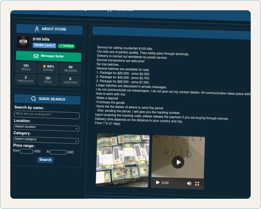Open the Select location dropdown
This screenshot has width=261, height=209.
46,128
